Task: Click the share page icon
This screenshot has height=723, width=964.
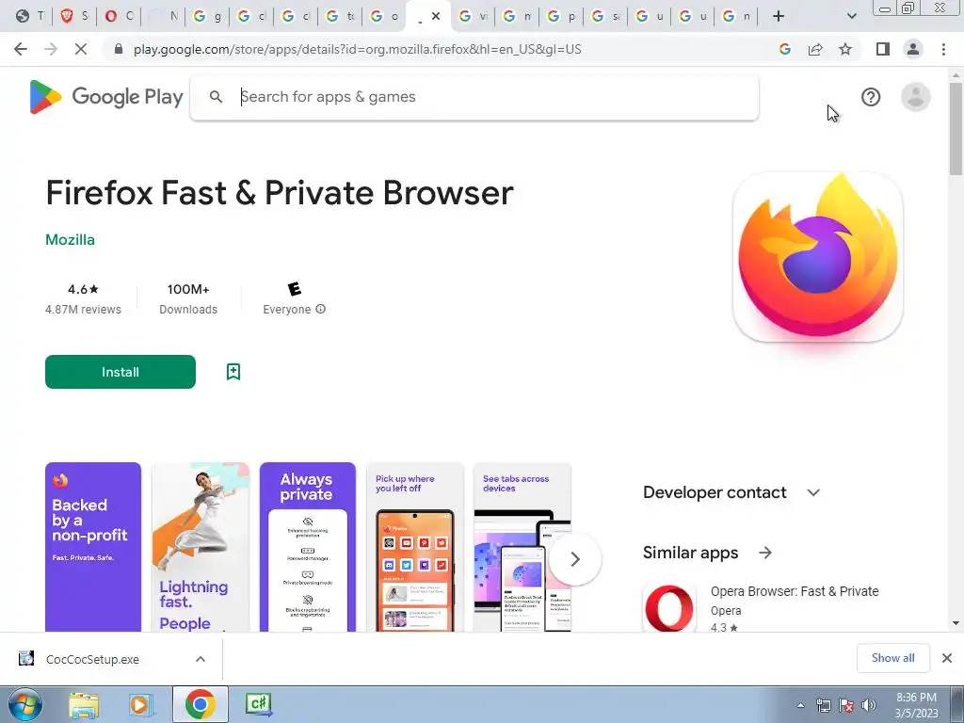Action: 815,49
